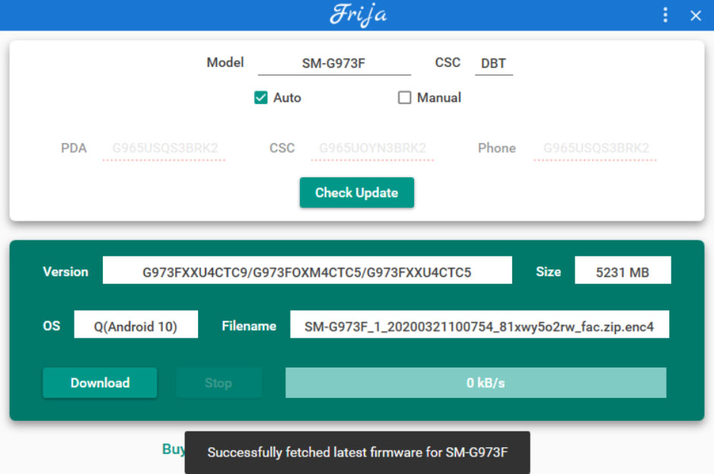Click the Version label
This screenshot has height=474, width=714.
click(65, 272)
